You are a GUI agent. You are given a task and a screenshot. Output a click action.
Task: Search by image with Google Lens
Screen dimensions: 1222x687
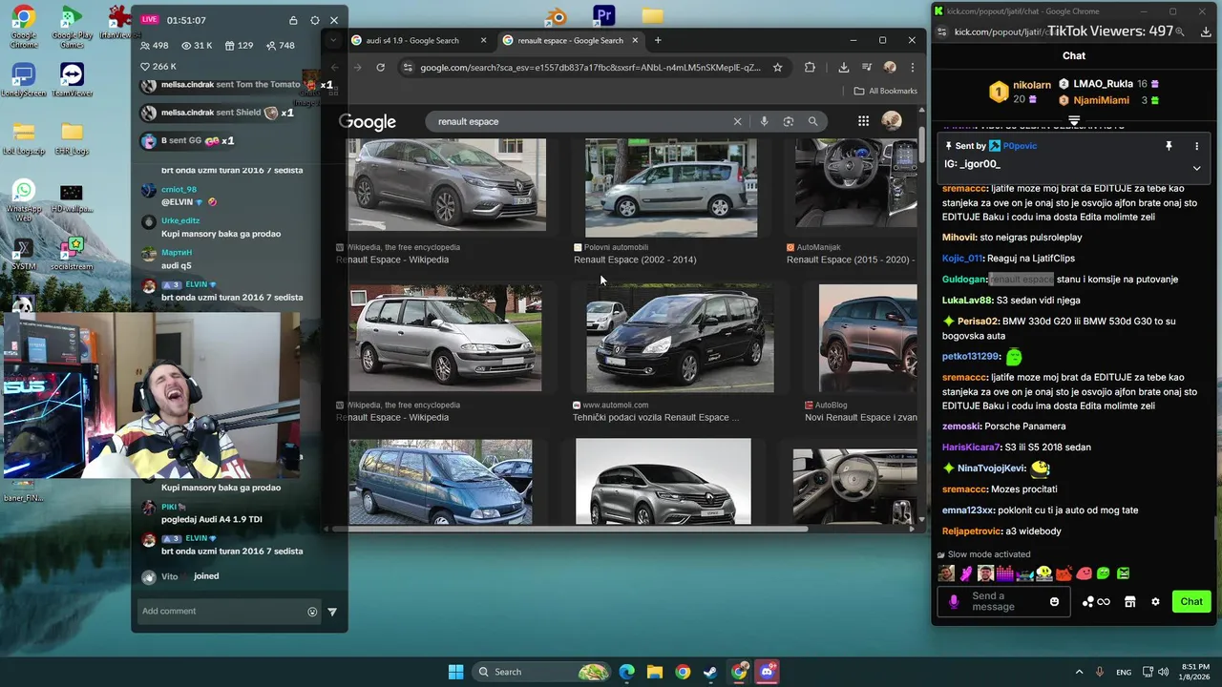(x=789, y=121)
